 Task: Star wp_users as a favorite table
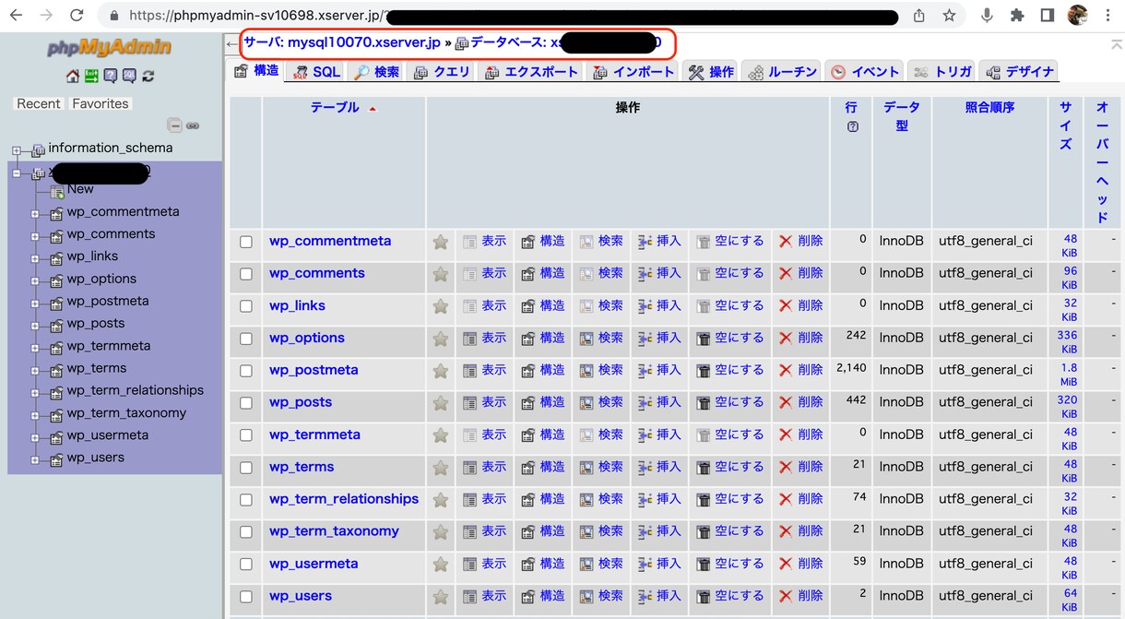pos(441,597)
